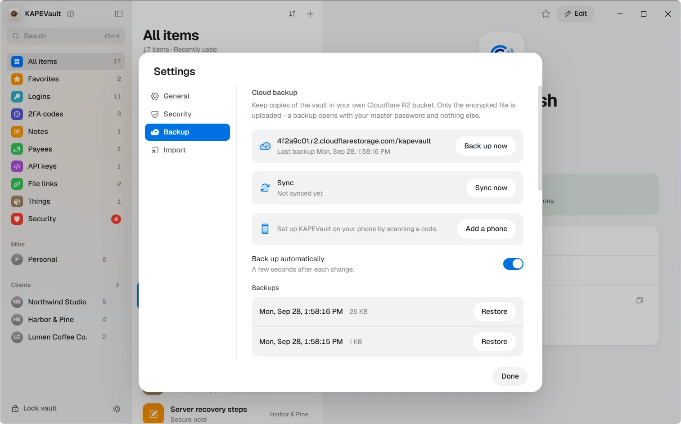The width and height of the screenshot is (681, 424).
Task: Click the info icon beside KAPEVault
Action: coord(71,14)
